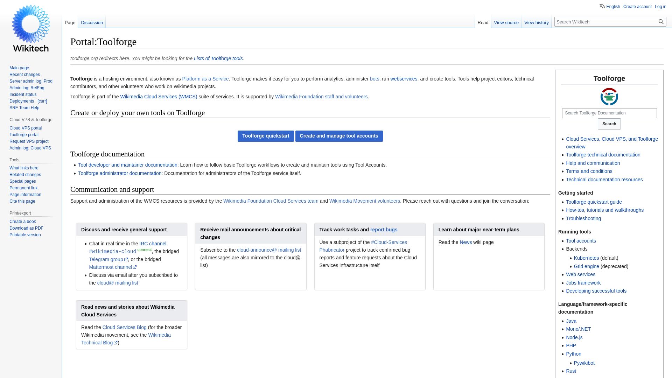Viewport: 672px width, 378px height.
Task: Open Jobs framework link
Action: [x=583, y=283]
